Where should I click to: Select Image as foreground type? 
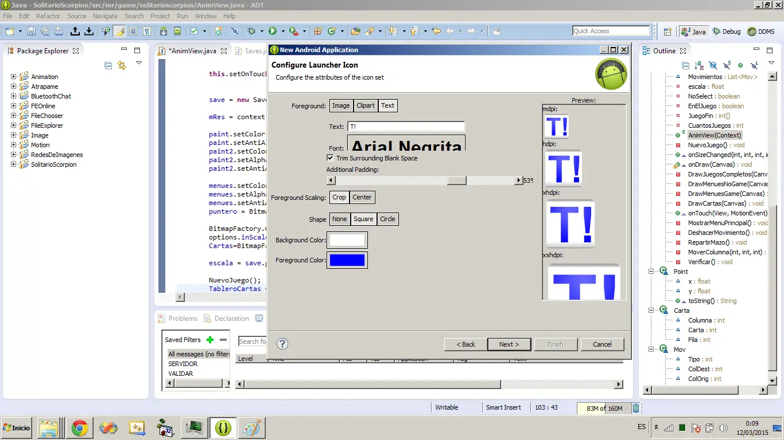pos(341,105)
